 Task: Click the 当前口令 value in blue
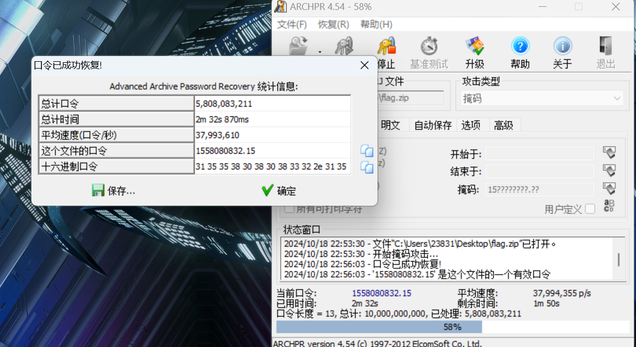(382, 293)
